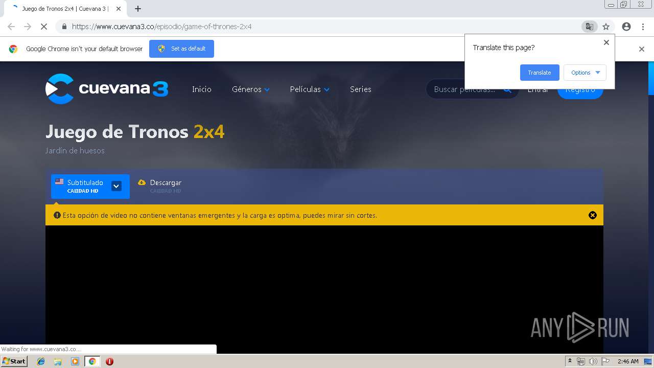The image size is (654, 368).
Task: Show hidden system tray icons
Action: coord(570,361)
